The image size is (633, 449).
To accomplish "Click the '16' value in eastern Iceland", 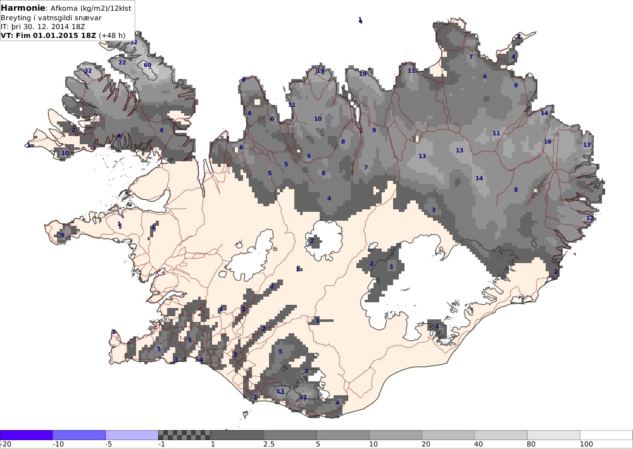I will pyautogui.click(x=548, y=142).
